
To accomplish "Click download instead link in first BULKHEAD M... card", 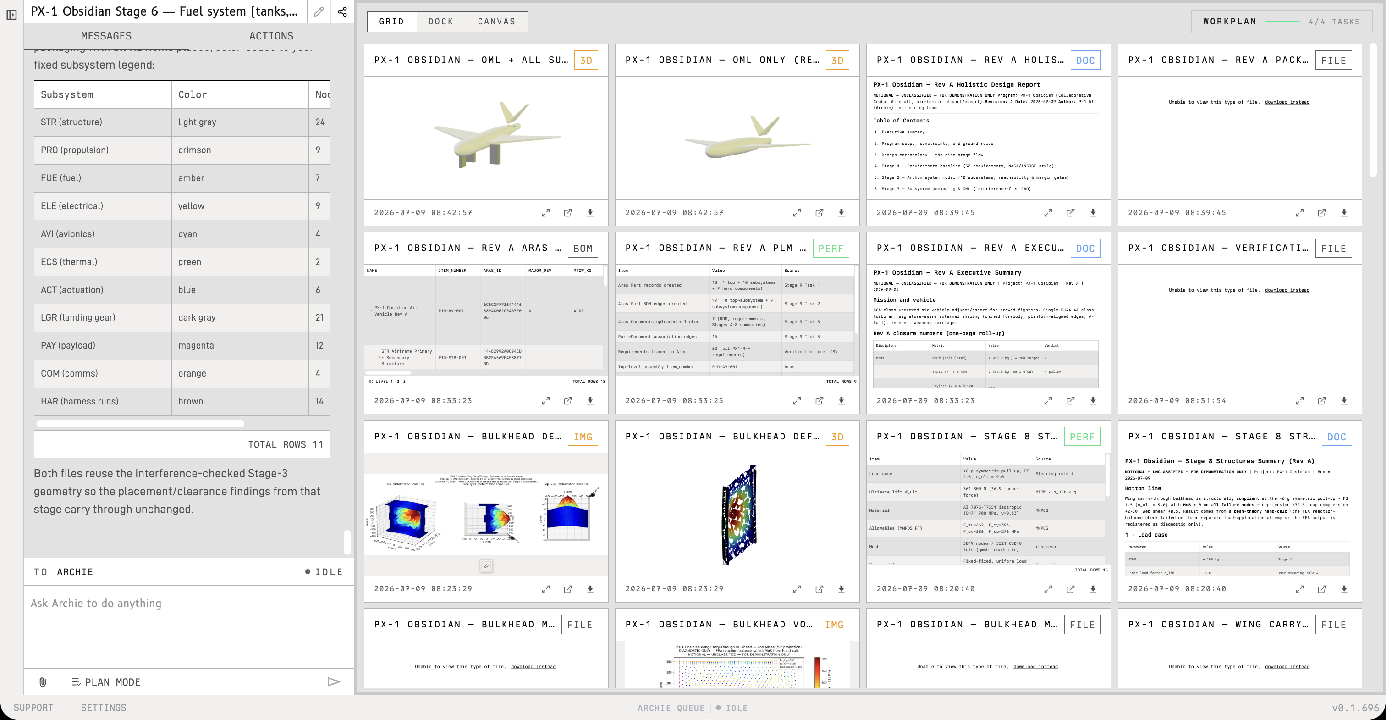I will pyautogui.click(x=533, y=666).
